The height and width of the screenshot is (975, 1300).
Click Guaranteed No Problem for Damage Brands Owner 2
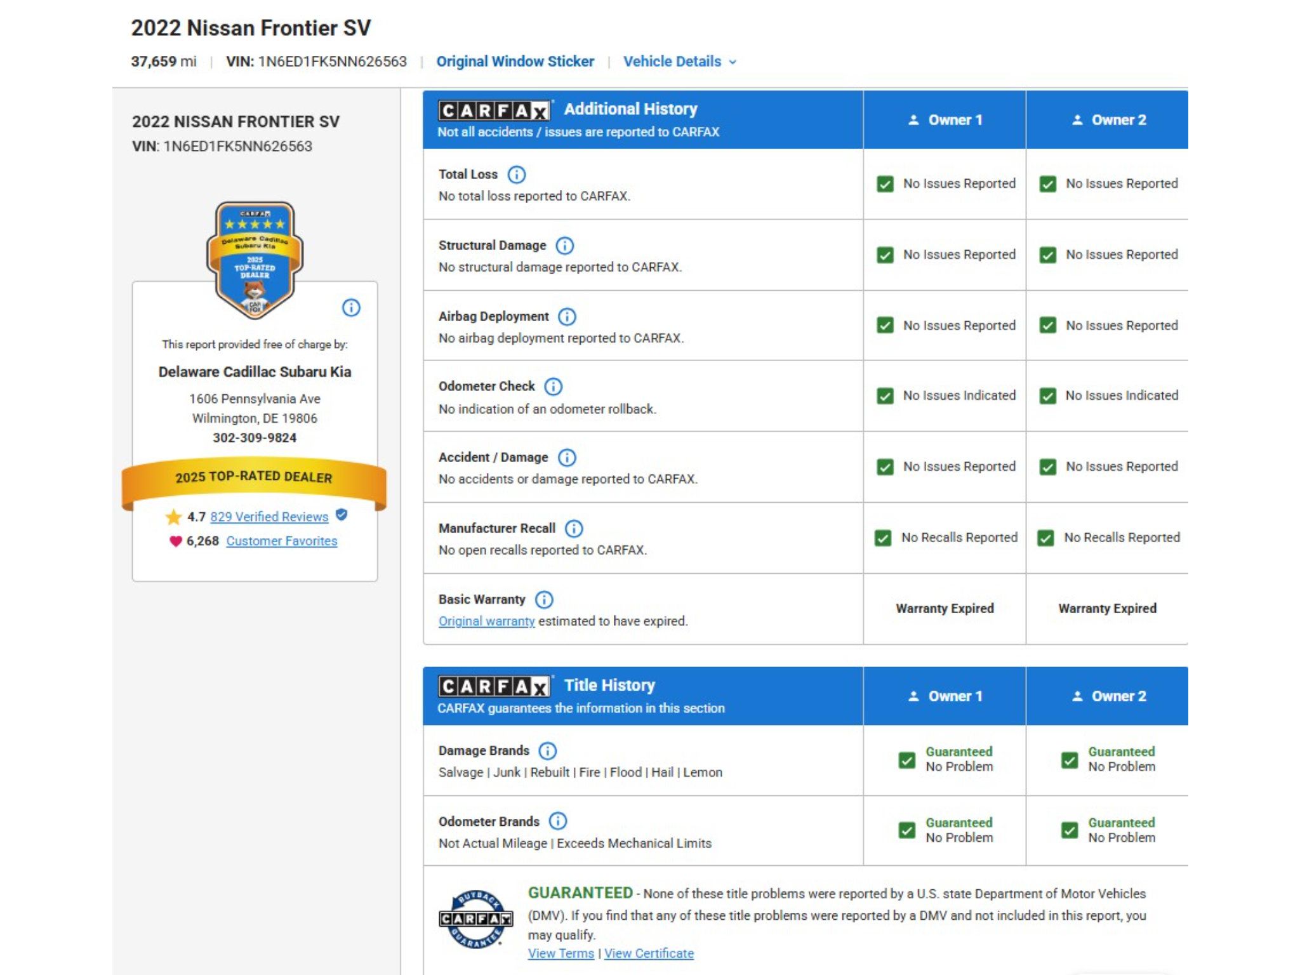coord(1122,759)
